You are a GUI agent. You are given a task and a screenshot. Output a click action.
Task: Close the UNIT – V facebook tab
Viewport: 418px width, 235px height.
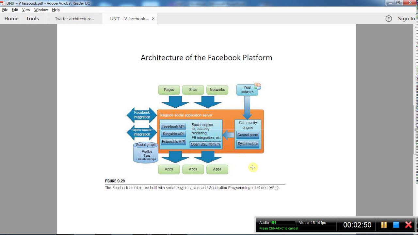153,19
